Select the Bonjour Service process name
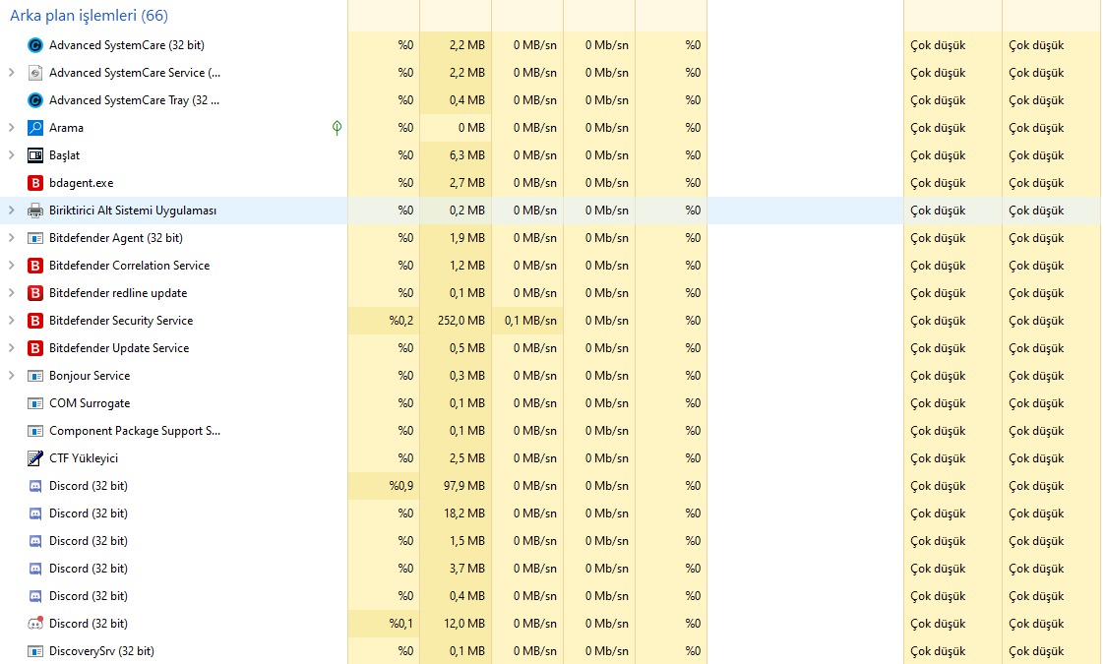 (90, 376)
